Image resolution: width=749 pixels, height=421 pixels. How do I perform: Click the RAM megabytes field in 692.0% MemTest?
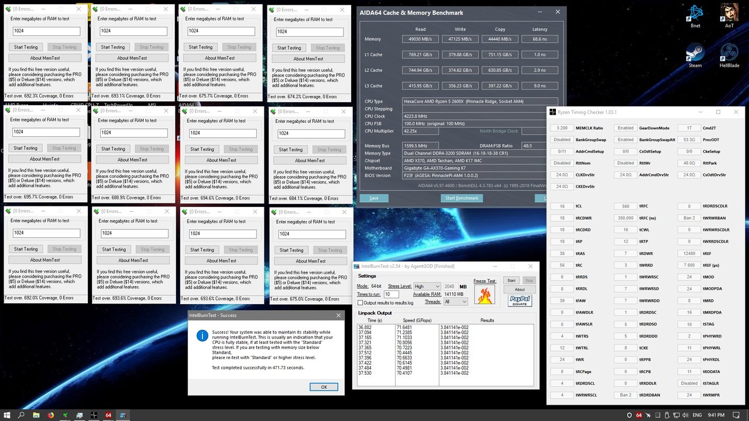tap(46, 233)
